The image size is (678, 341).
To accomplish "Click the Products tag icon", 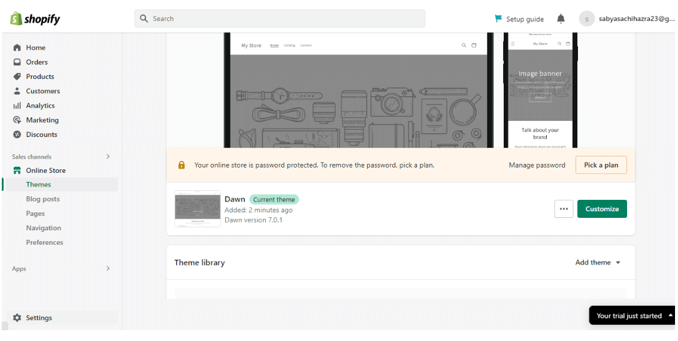I will tap(17, 77).
